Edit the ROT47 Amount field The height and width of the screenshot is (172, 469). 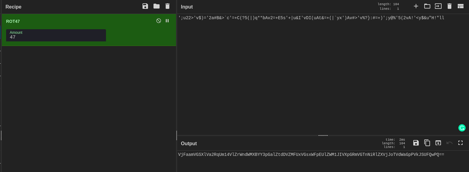coord(56,35)
